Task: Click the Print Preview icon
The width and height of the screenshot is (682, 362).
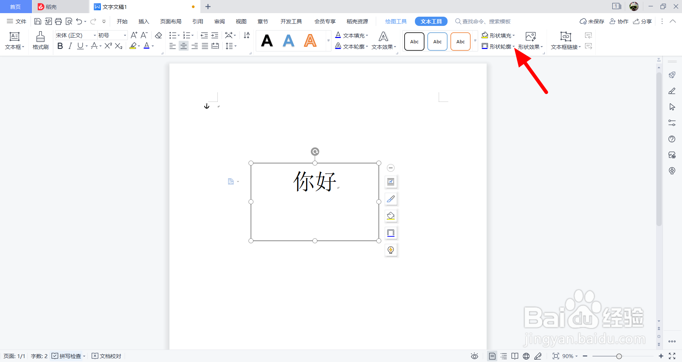Action: (69, 22)
